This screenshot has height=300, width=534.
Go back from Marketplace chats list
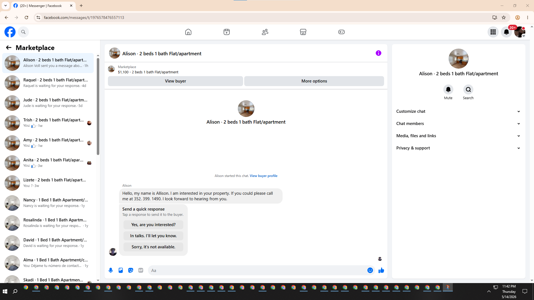tap(9, 47)
